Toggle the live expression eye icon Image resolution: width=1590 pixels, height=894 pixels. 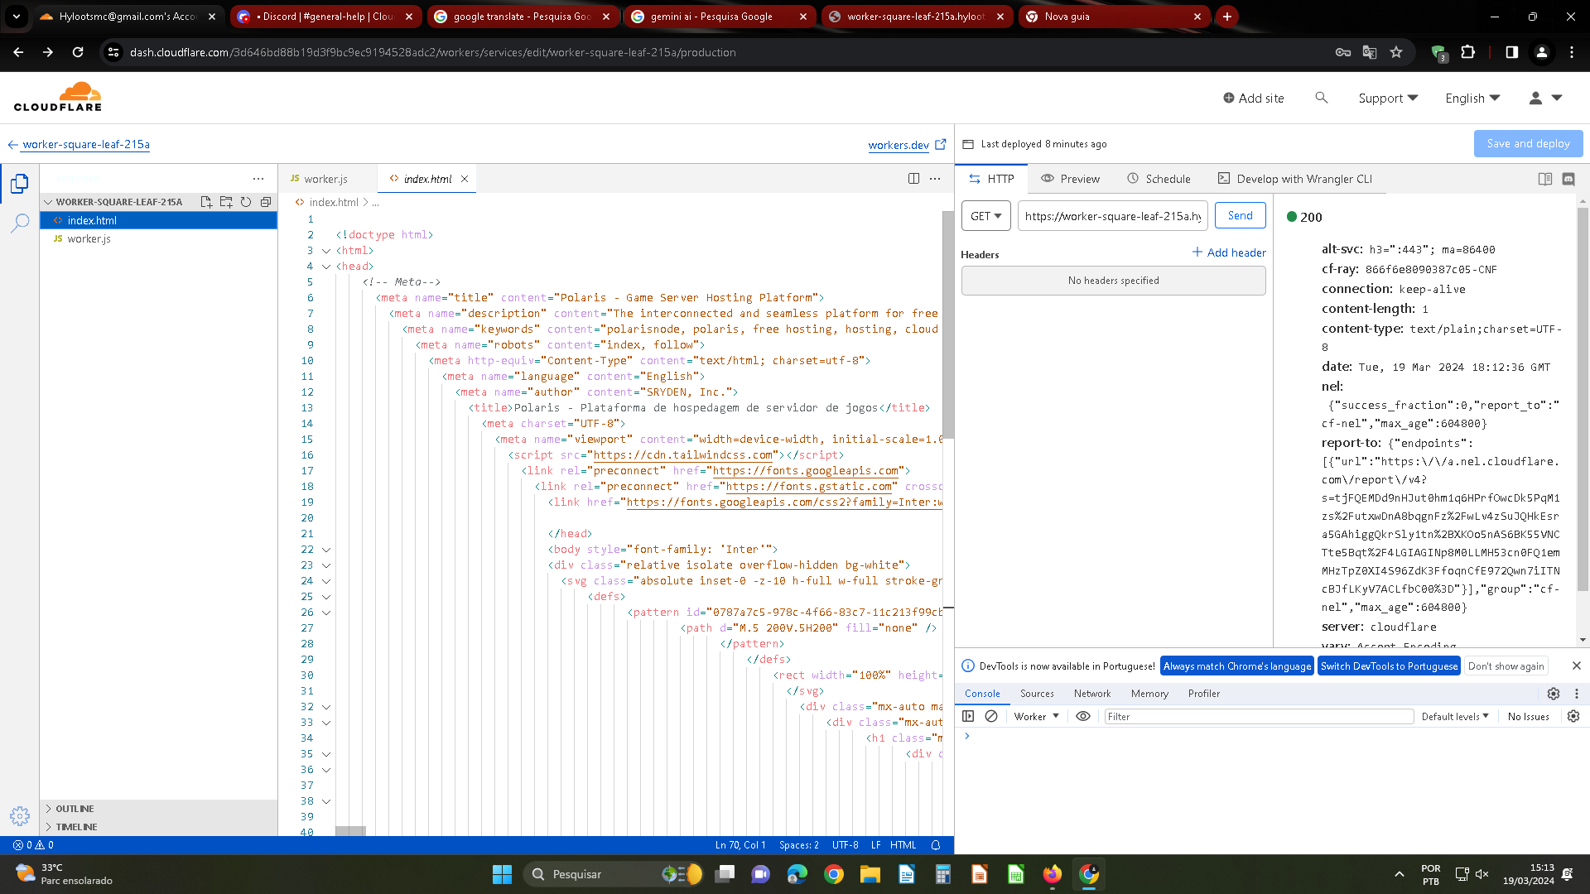coord(1082,717)
